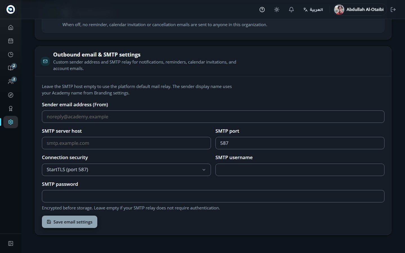The image size is (405, 253).
Task: Click the 'SMTP username' label
Action: (234, 157)
